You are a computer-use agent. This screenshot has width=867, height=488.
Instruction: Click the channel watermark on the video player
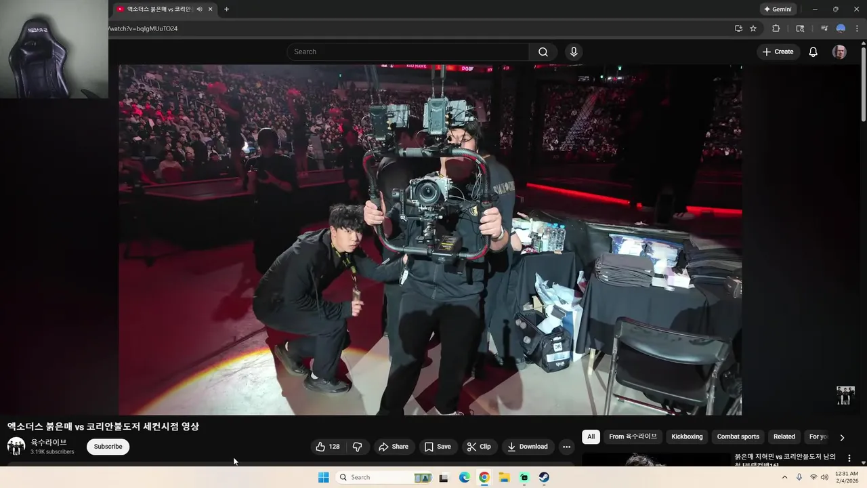tap(845, 396)
